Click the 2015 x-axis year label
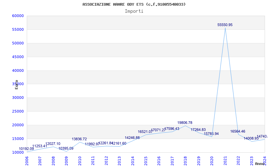This screenshot has width=268, height=167. (146, 161)
